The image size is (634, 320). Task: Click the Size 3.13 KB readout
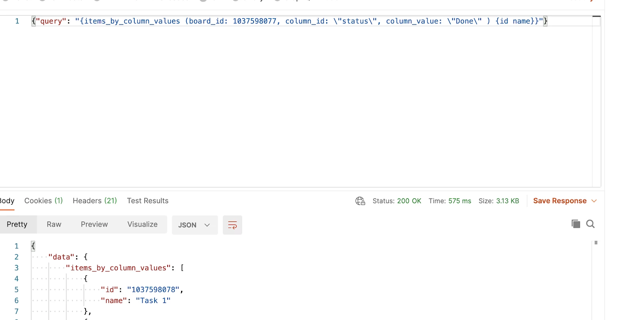tap(498, 201)
